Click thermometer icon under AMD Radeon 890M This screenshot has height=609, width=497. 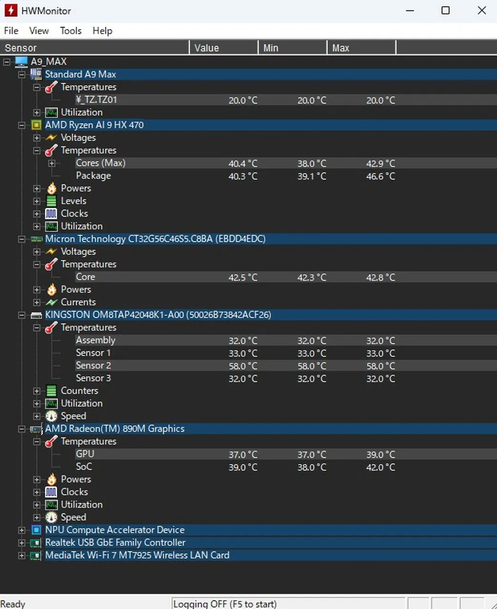click(51, 442)
